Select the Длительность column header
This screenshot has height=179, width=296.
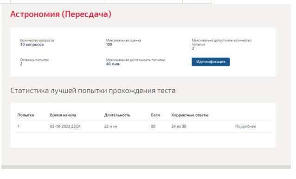tap(117, 115)
